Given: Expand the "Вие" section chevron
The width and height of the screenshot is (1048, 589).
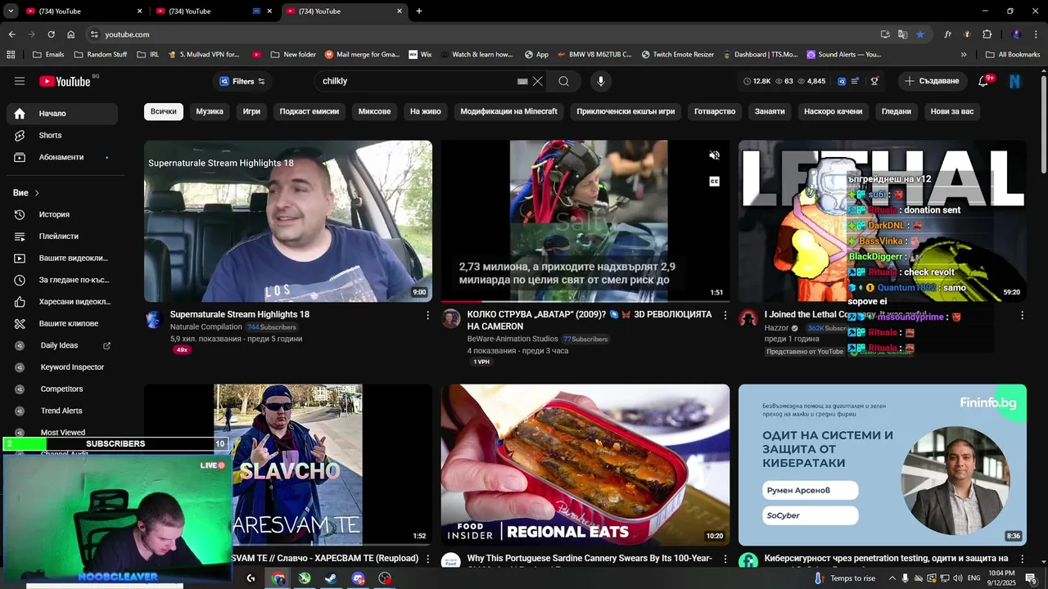Looking at the screenshot, I should [37, 193].
